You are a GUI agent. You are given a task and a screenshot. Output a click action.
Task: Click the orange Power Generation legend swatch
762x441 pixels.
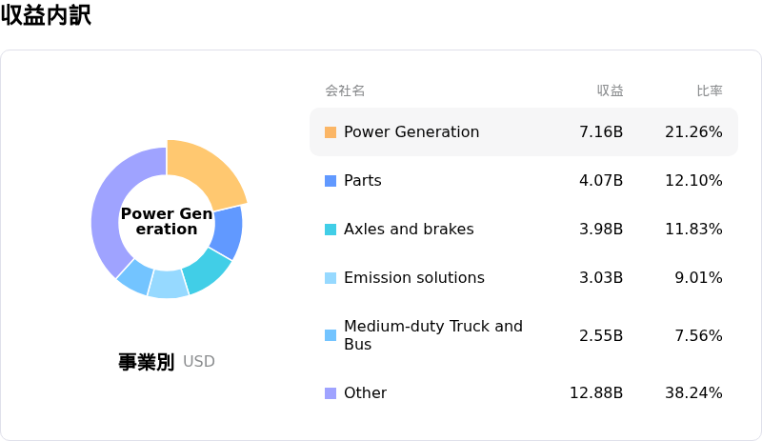(x=331, y=132)
